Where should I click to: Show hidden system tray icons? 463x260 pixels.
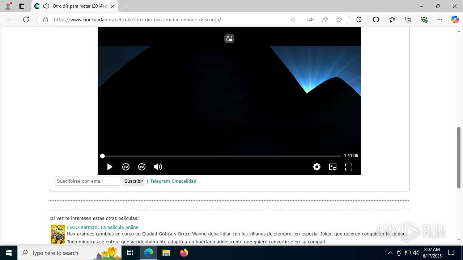point(390,253)
